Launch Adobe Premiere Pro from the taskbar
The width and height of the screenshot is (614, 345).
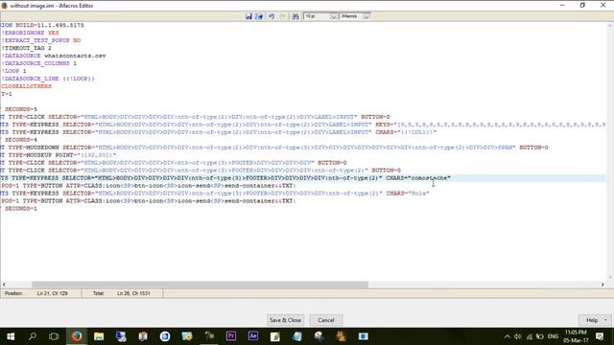click(230, 336)
